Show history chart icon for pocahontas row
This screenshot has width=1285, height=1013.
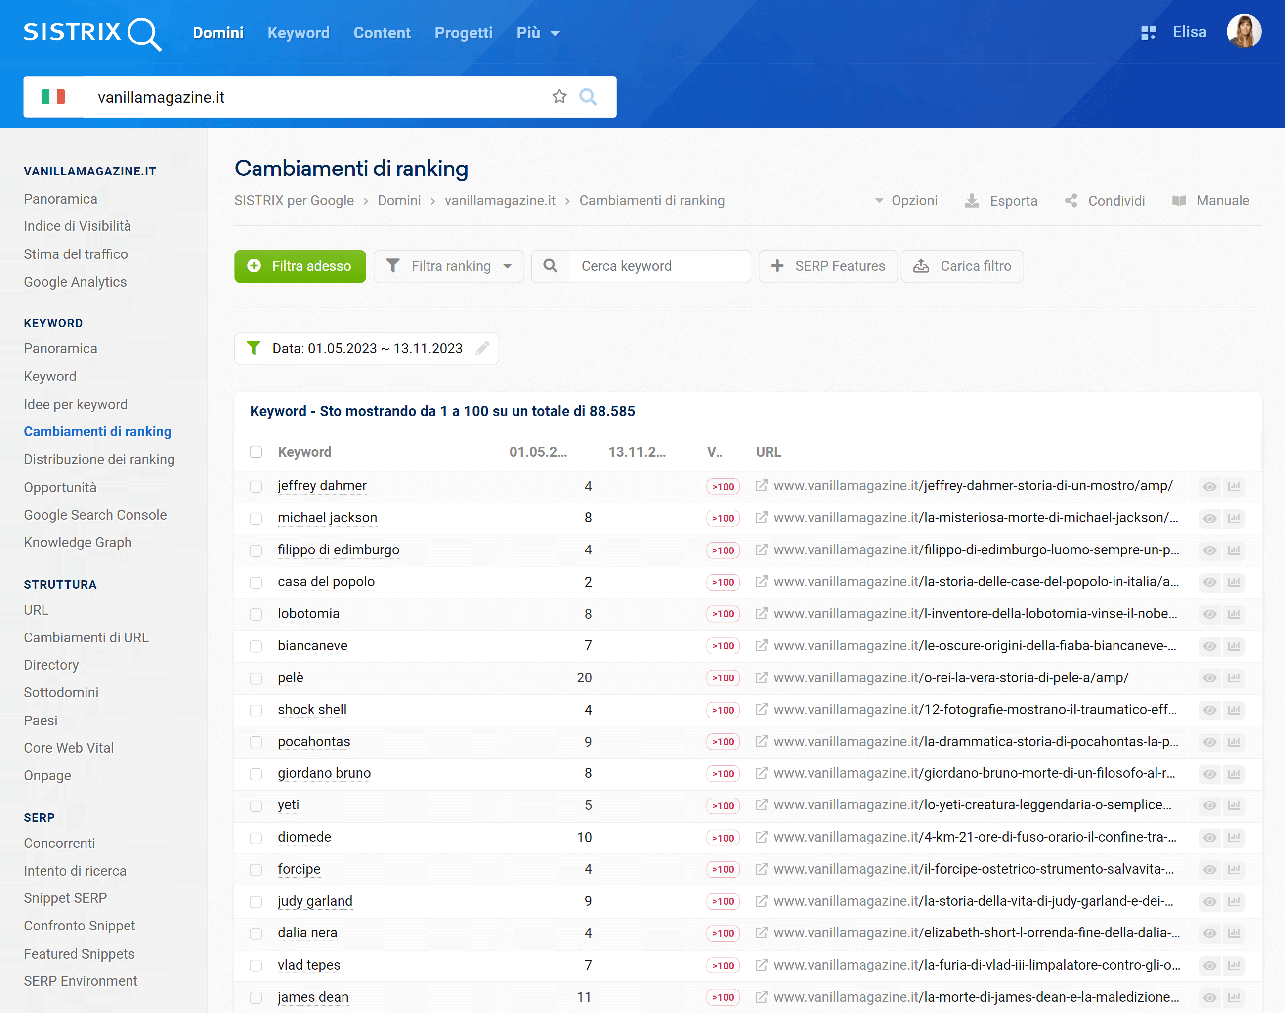click(1234, 742)
